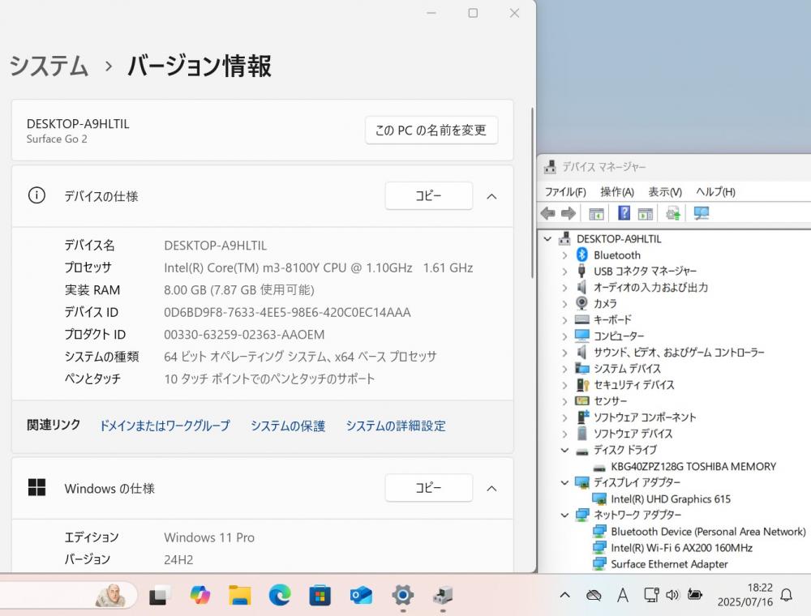The width and height of the screenshot is (811, 616).
Task: Collapse the ネットワーク アダプター node arrow
Action: tap(564, 515)
